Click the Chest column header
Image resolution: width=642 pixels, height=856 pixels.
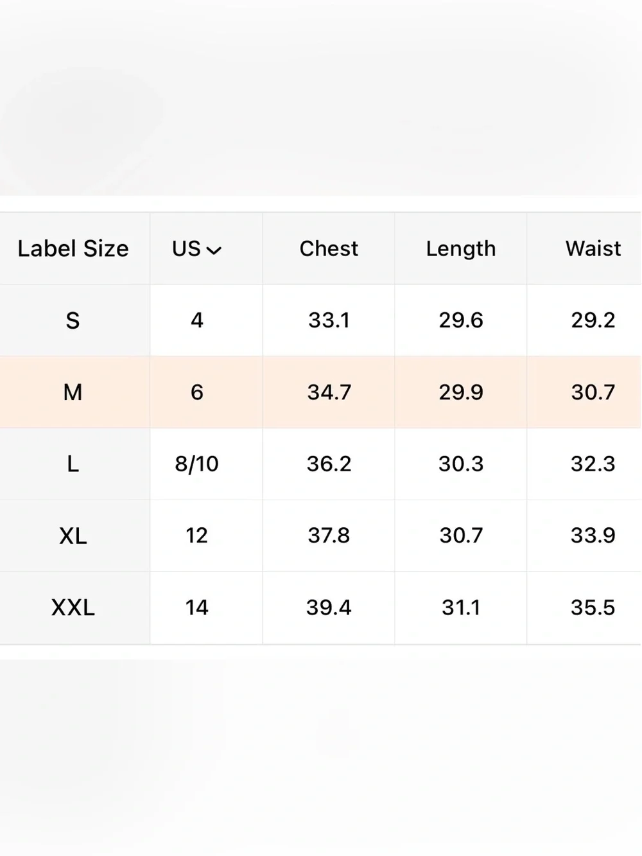329,249
